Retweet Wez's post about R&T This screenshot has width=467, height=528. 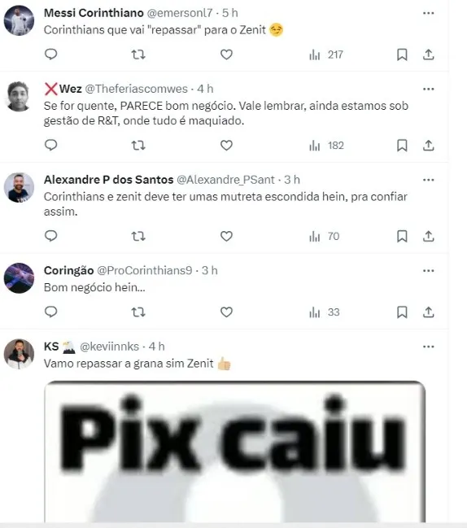point(138,146)
